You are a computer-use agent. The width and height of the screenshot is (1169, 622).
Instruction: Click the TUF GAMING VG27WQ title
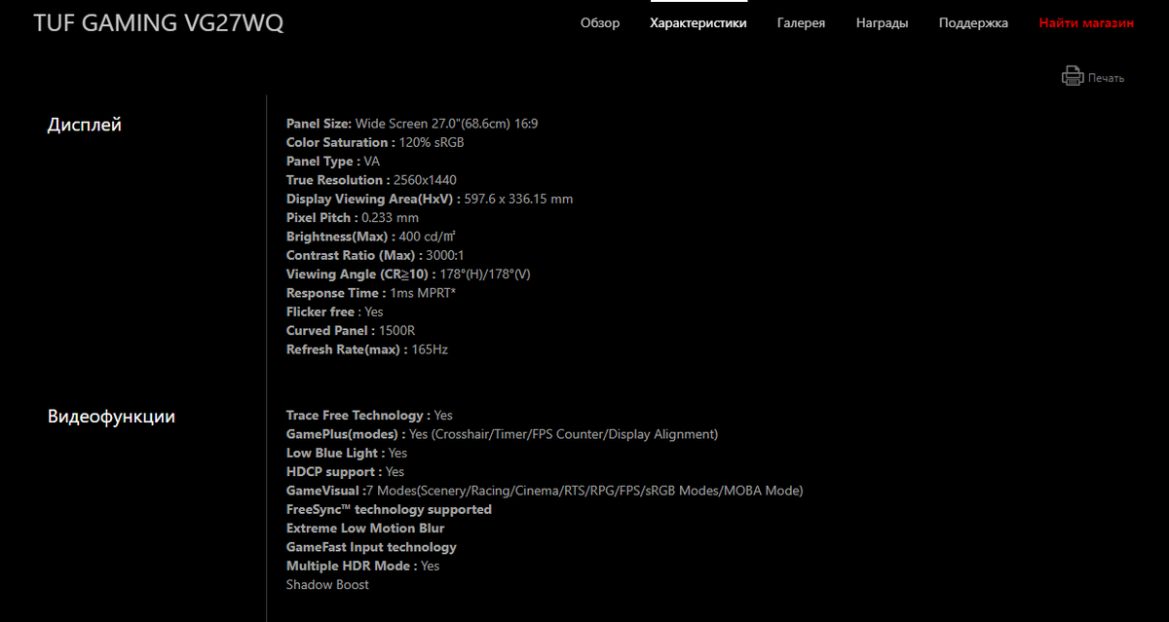point(159,23)
